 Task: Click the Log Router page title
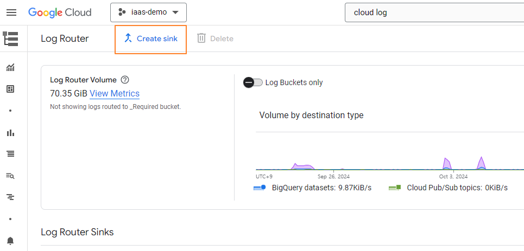pyautogui.click(x=65, y=38)
